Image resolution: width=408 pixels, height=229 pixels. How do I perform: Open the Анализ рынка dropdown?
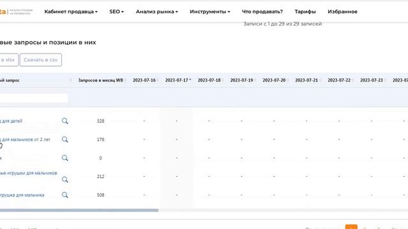pos(157,11)
